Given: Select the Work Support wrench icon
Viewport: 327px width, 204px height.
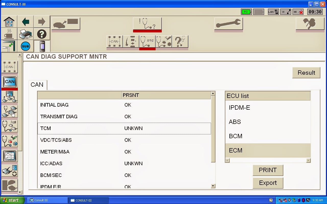Looking at the screenshot, I should tap(228, 23).
